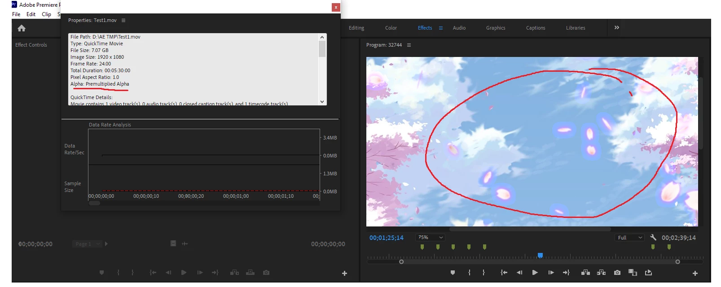721x287 pixels.
Task: Open the File menu
Action: click(16, 14)
